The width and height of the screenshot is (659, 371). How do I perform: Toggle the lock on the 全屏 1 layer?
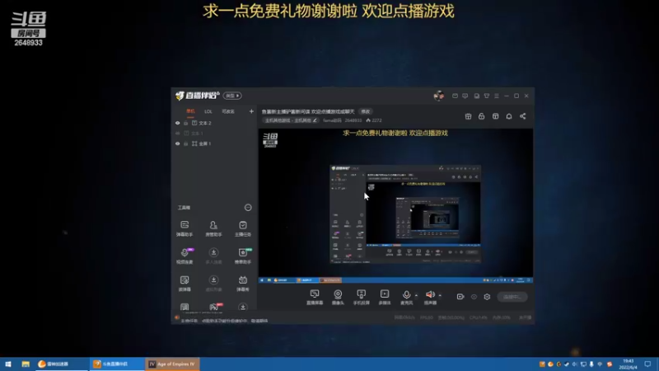(x=186, y=143)
